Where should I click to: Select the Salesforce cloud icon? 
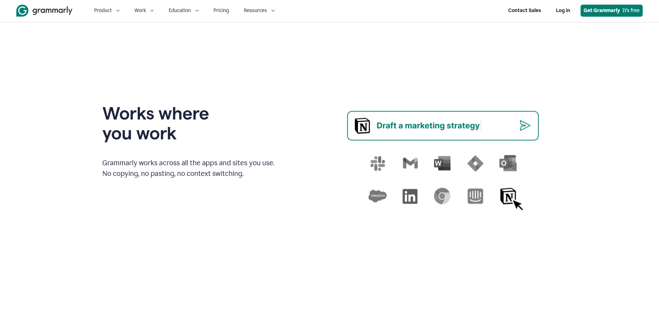tap(378, 196)
